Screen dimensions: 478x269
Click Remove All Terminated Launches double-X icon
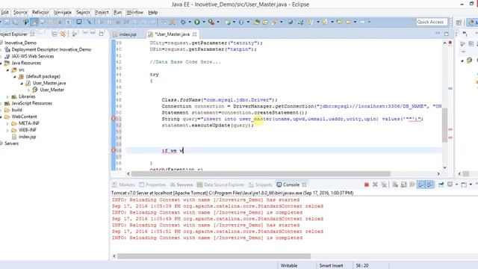coord(384,185)
